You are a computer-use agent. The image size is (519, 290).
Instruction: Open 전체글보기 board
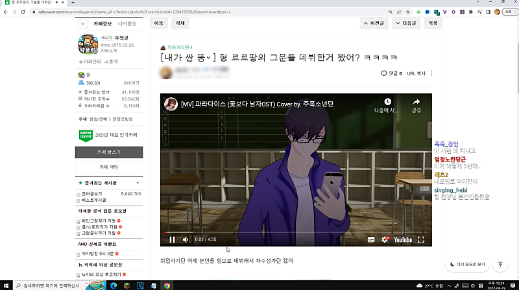(x=91, y=194)
